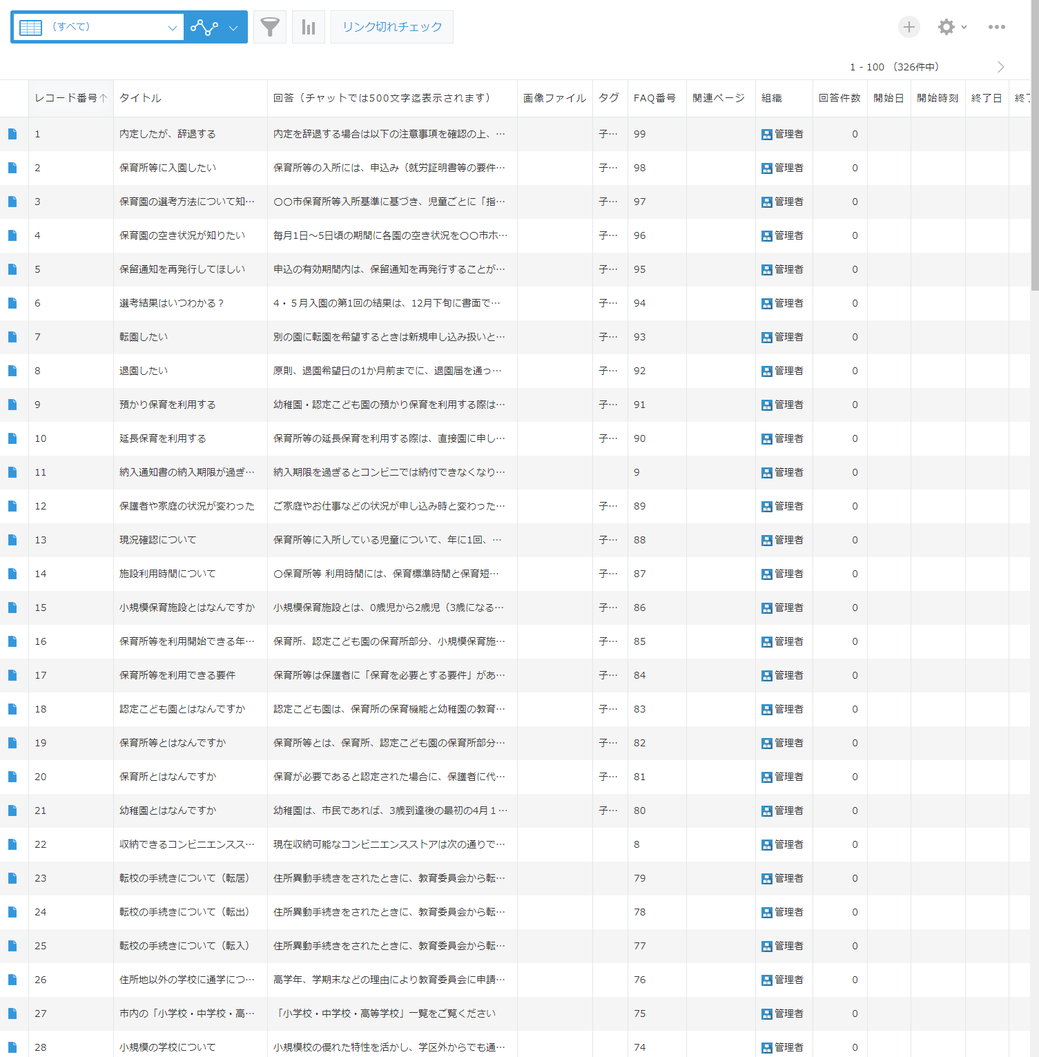Open record 7 details document icon
The width and height of the screenshot is (1039, 1057).
[12, 337]
